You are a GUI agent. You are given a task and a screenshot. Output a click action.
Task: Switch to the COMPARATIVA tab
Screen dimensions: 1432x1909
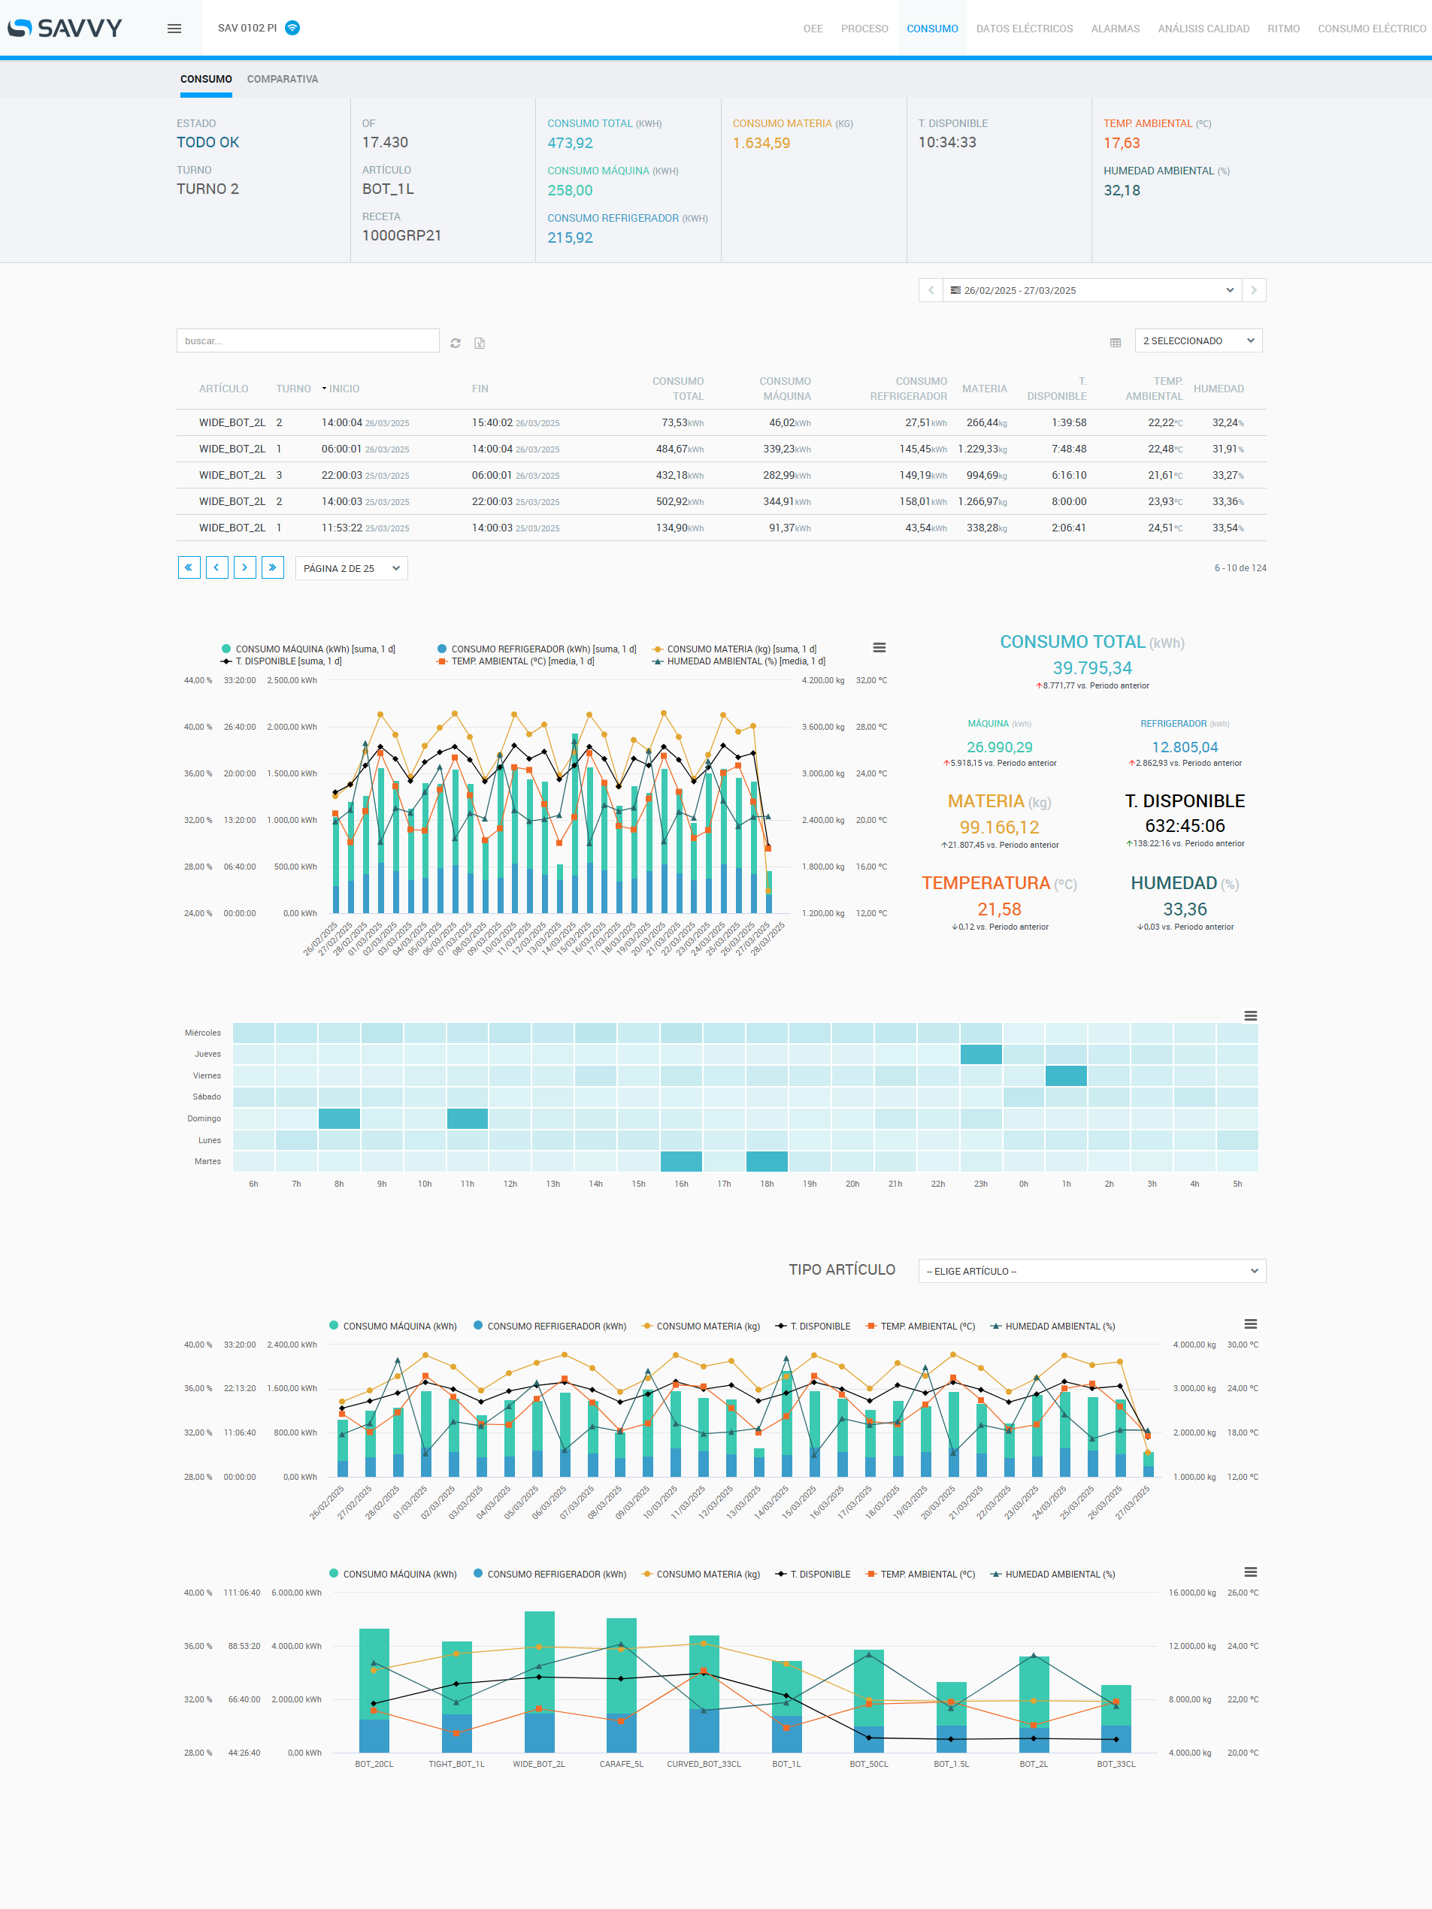coord(282,80)
